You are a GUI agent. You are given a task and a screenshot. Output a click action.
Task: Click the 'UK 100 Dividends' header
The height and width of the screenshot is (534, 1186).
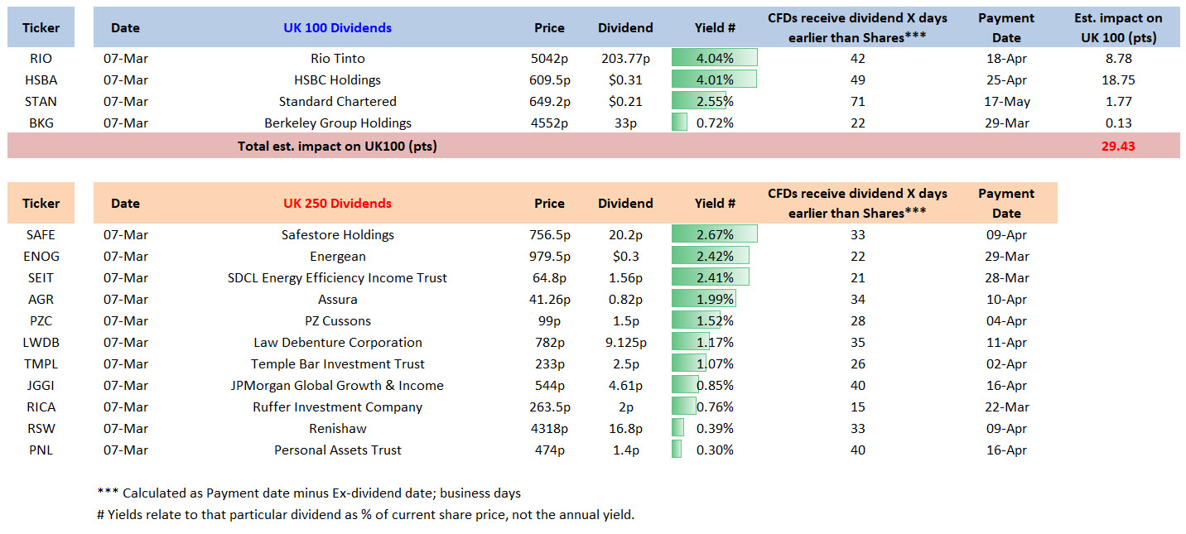(337, 28)
